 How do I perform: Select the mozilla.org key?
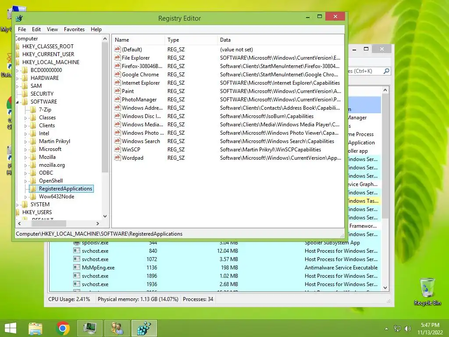click(52, 165)
